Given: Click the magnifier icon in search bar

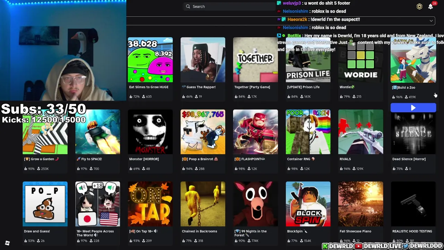Looking at the screenshot, I should (x=188, y=6).
